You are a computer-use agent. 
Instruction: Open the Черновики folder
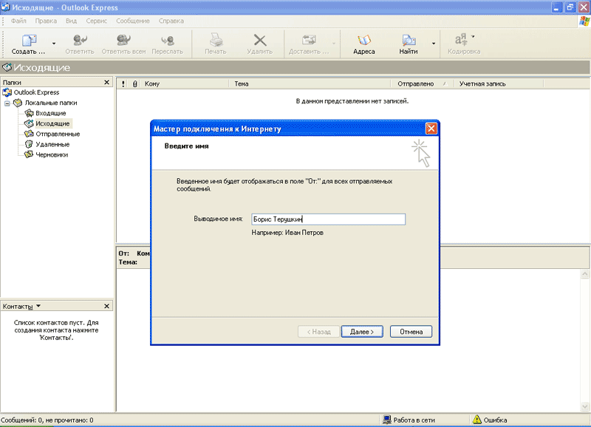[52, 155]
